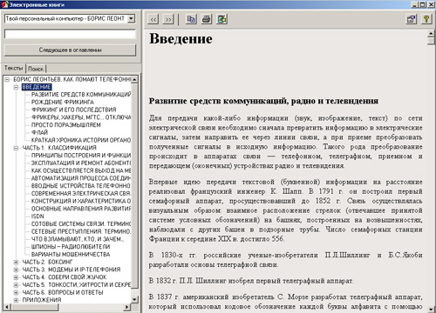
Task: Click tree panel scroll up arrow
Action: tap(134, 79)
